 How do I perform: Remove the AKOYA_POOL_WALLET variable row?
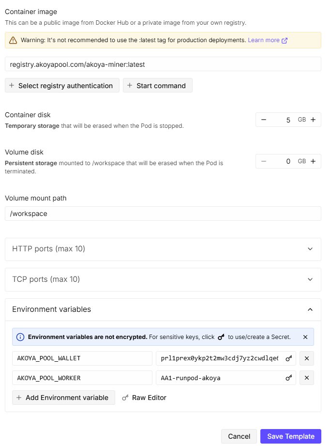coord(307,358)
